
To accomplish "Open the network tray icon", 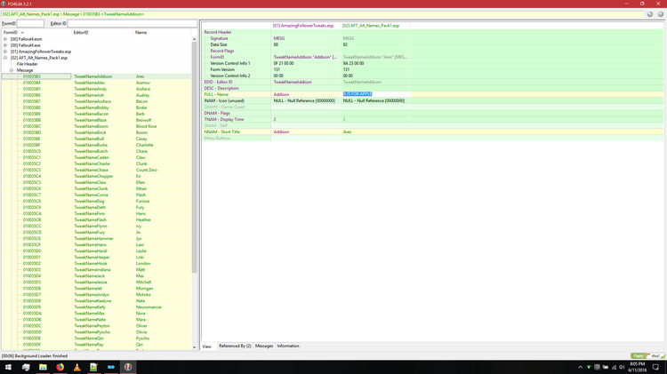I will tap(614, 367).
